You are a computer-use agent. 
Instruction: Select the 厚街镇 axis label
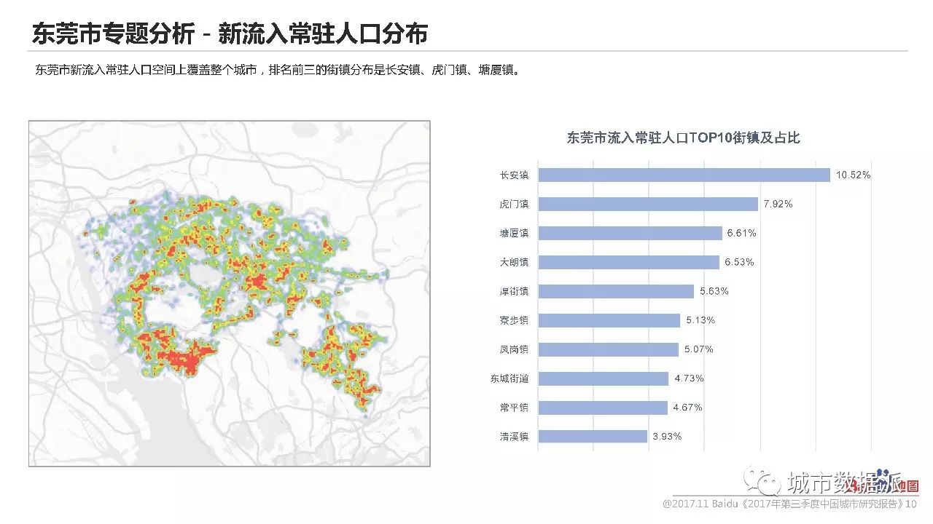coord(514,291)
